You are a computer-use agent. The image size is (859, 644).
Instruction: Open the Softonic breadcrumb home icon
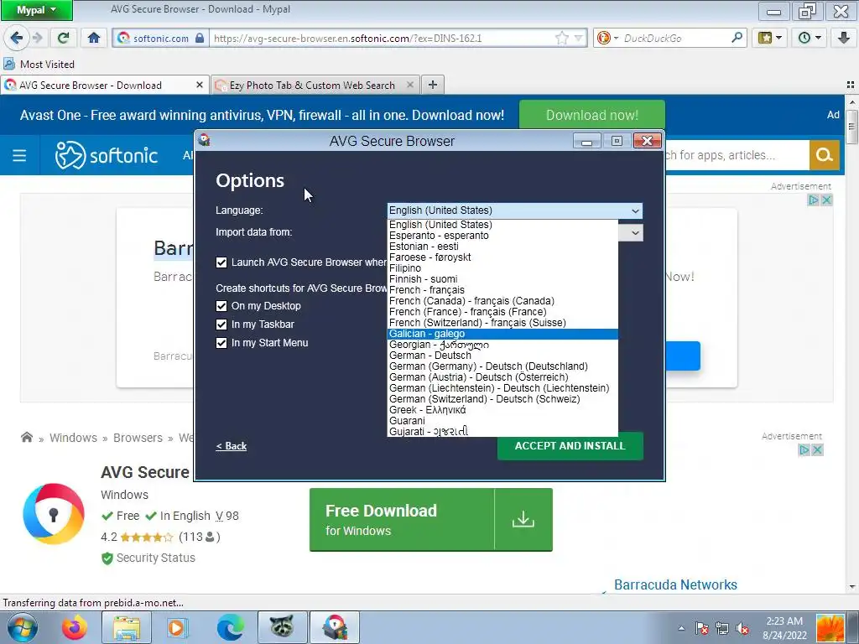click(x=26, y=437)
